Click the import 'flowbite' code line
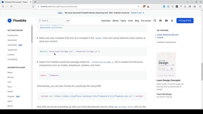 [x=50, y=75]
